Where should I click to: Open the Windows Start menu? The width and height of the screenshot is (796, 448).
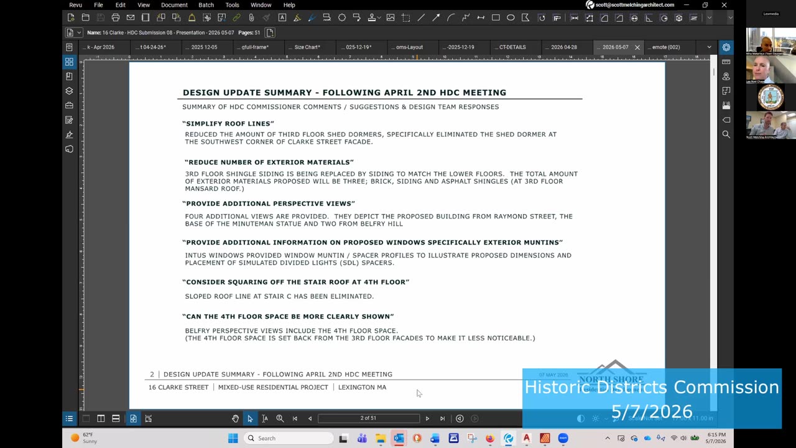[x=233, y=438]
